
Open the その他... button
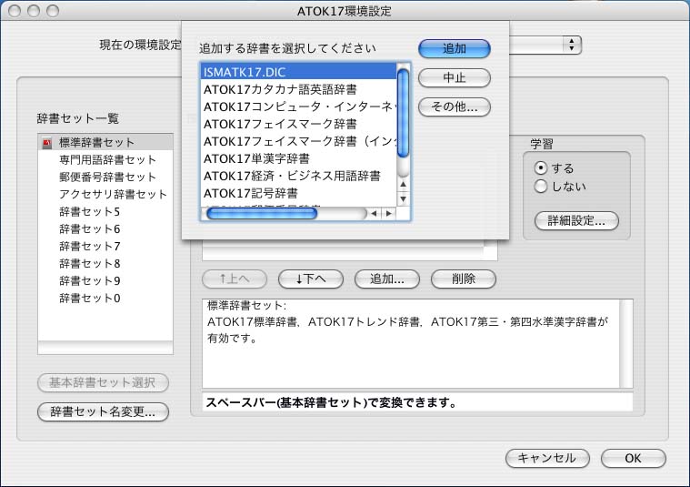coord(455,107)
